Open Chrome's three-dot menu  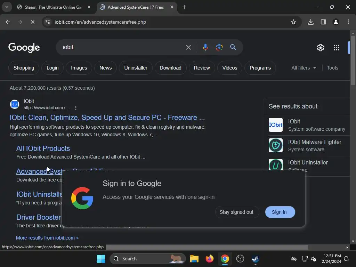pyautogui.click(x=348, y=22)
